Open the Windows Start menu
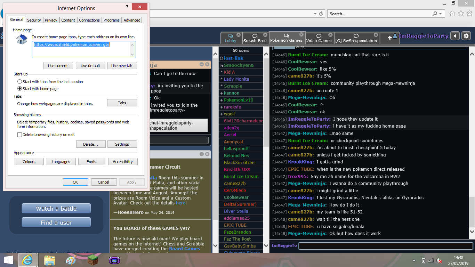 8,260
